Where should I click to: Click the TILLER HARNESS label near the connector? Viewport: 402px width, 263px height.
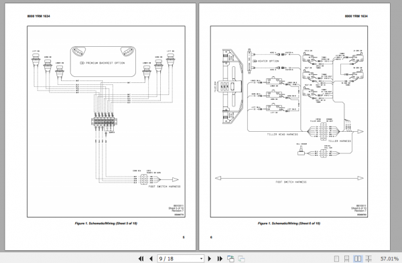point(340,141)
